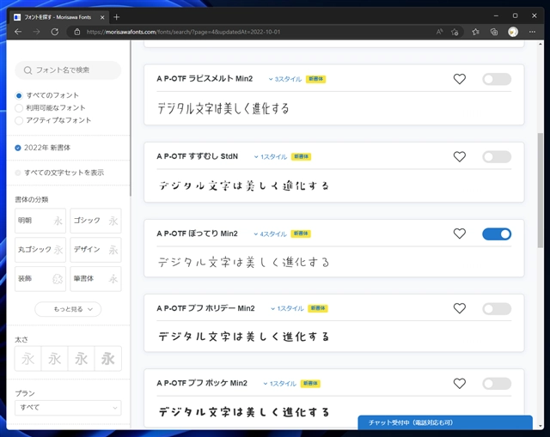
Task: Click the read aloud icon in address bar
Action: tap(439, 32)
